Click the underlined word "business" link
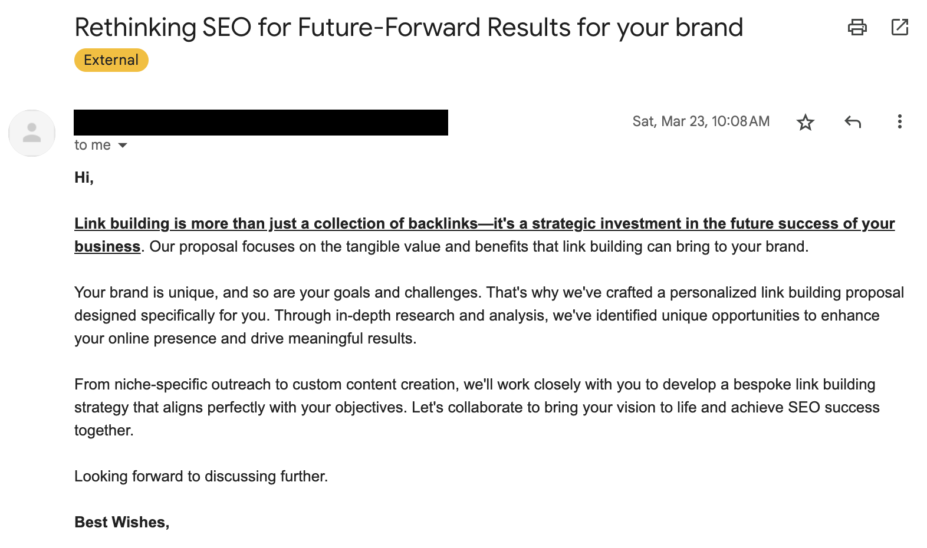 [107, 247]
